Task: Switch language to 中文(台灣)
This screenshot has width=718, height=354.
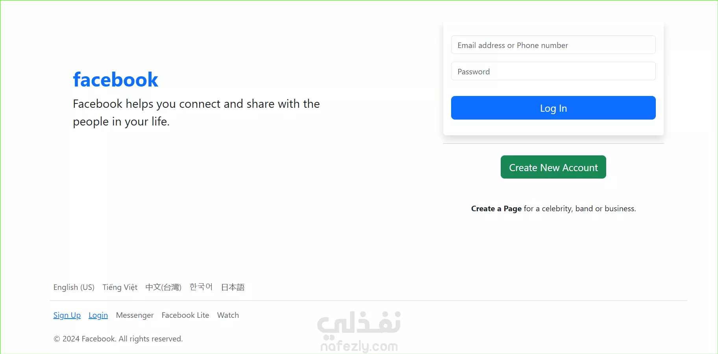Action: click(163, 287)
